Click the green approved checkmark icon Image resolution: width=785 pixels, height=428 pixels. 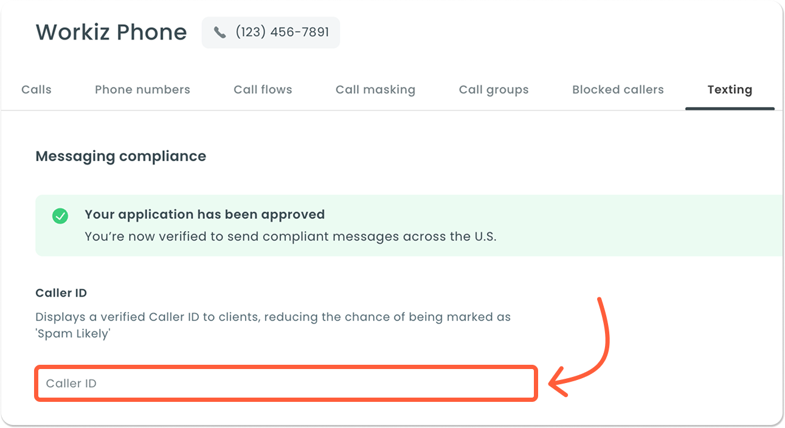[60, 216]
